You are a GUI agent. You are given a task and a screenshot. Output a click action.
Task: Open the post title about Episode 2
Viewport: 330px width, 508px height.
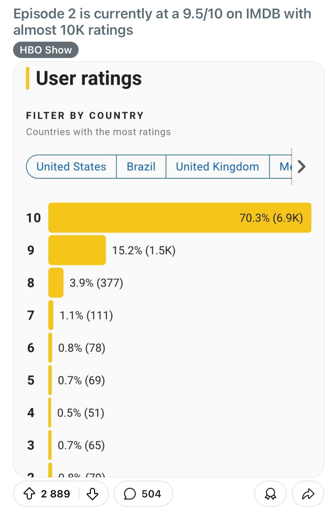162,22
